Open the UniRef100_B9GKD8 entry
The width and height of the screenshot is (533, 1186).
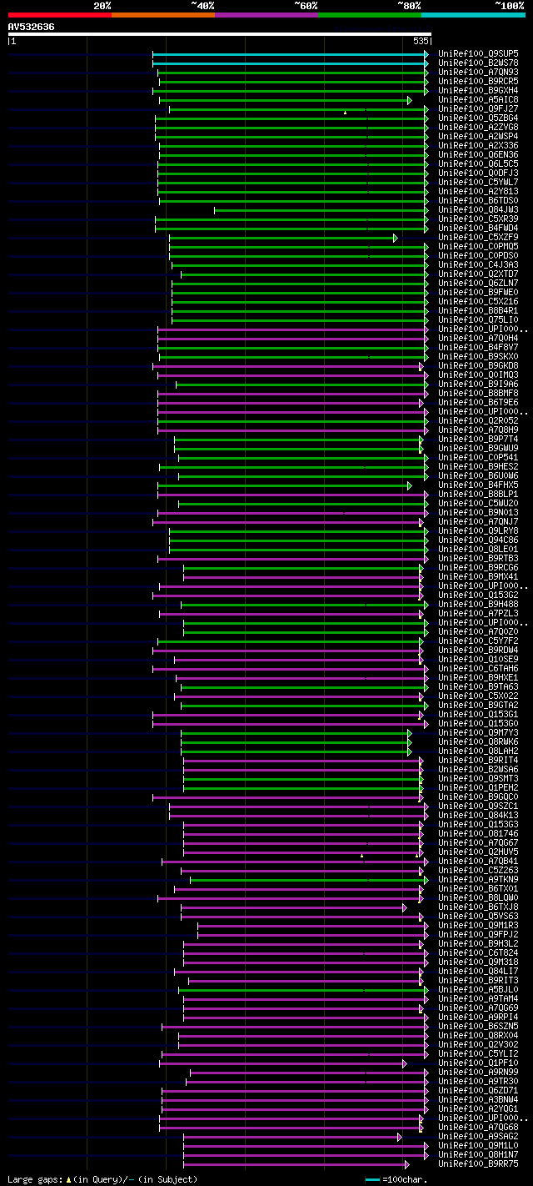(478, 365)
